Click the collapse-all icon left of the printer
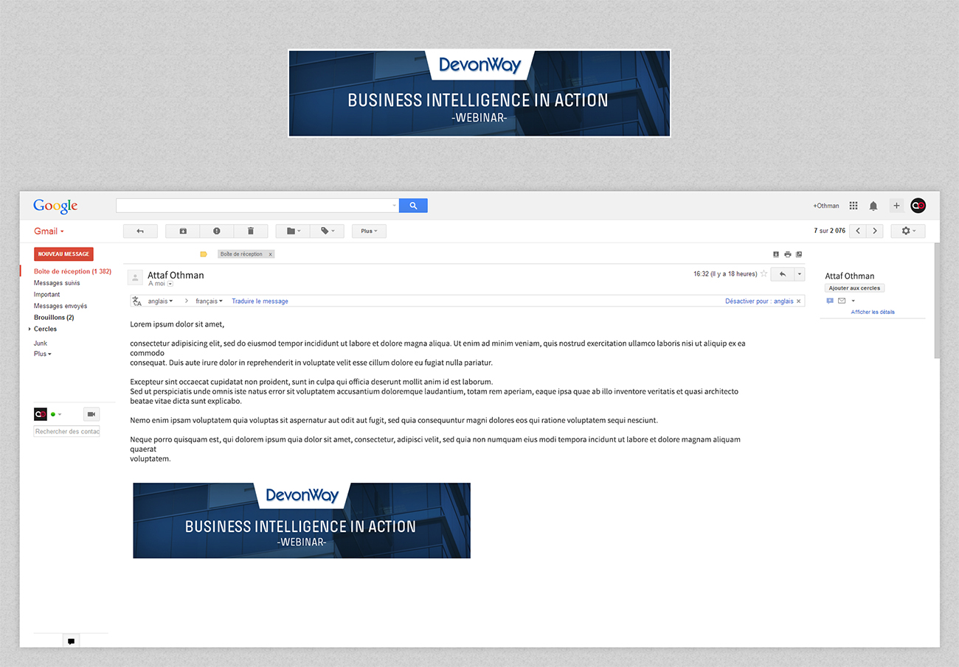This screenshot has width=959, height=667. pyautogui.click(x=776, y=254)
